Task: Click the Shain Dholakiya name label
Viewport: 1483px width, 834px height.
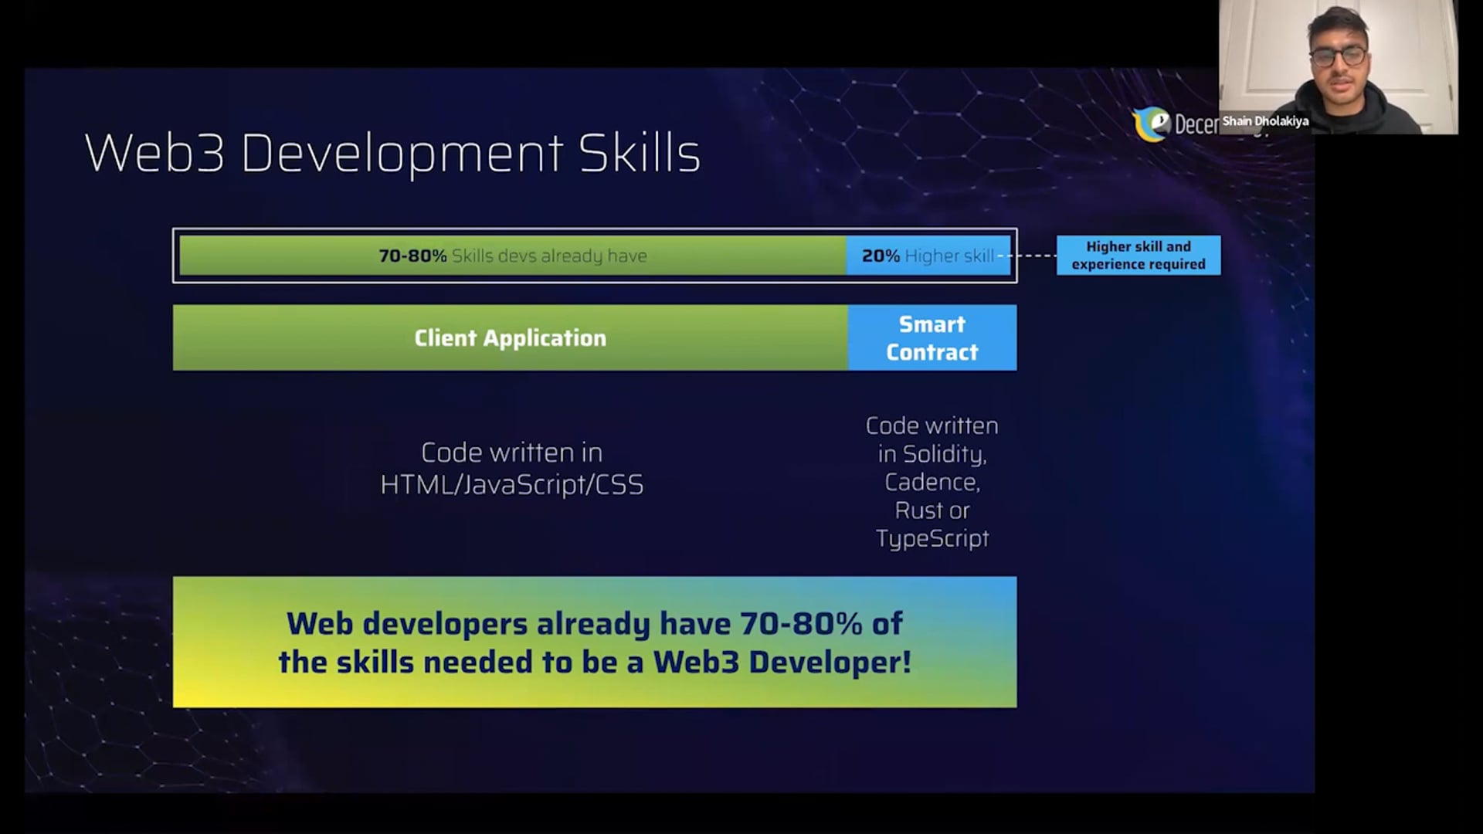Action: tap(1264, 121)
